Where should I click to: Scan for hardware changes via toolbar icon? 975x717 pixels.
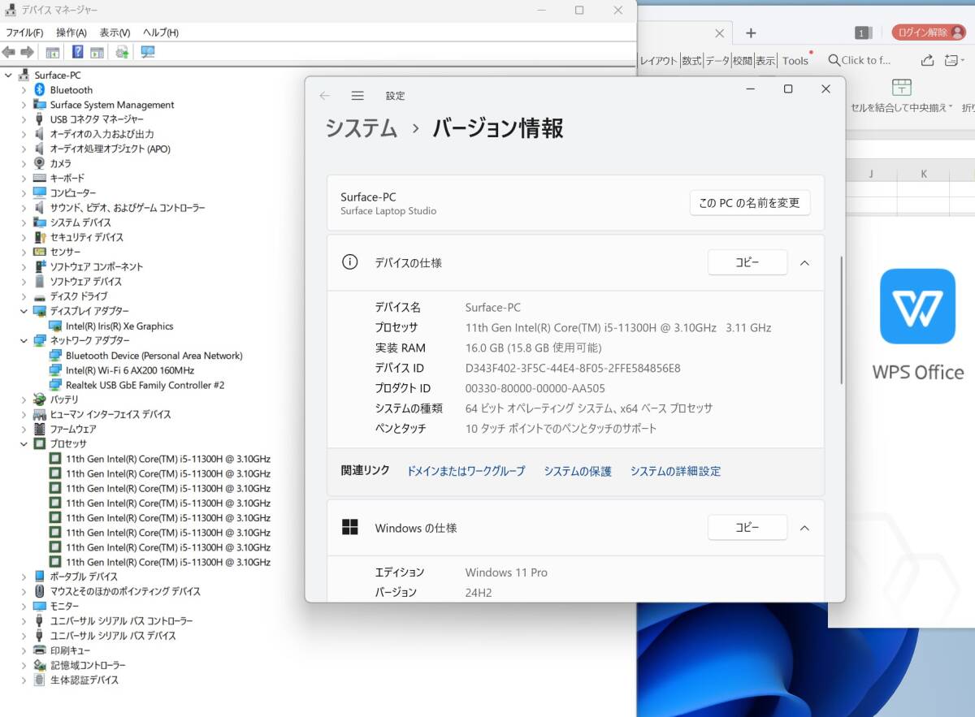pyautogui.click(x=147, y=52)
